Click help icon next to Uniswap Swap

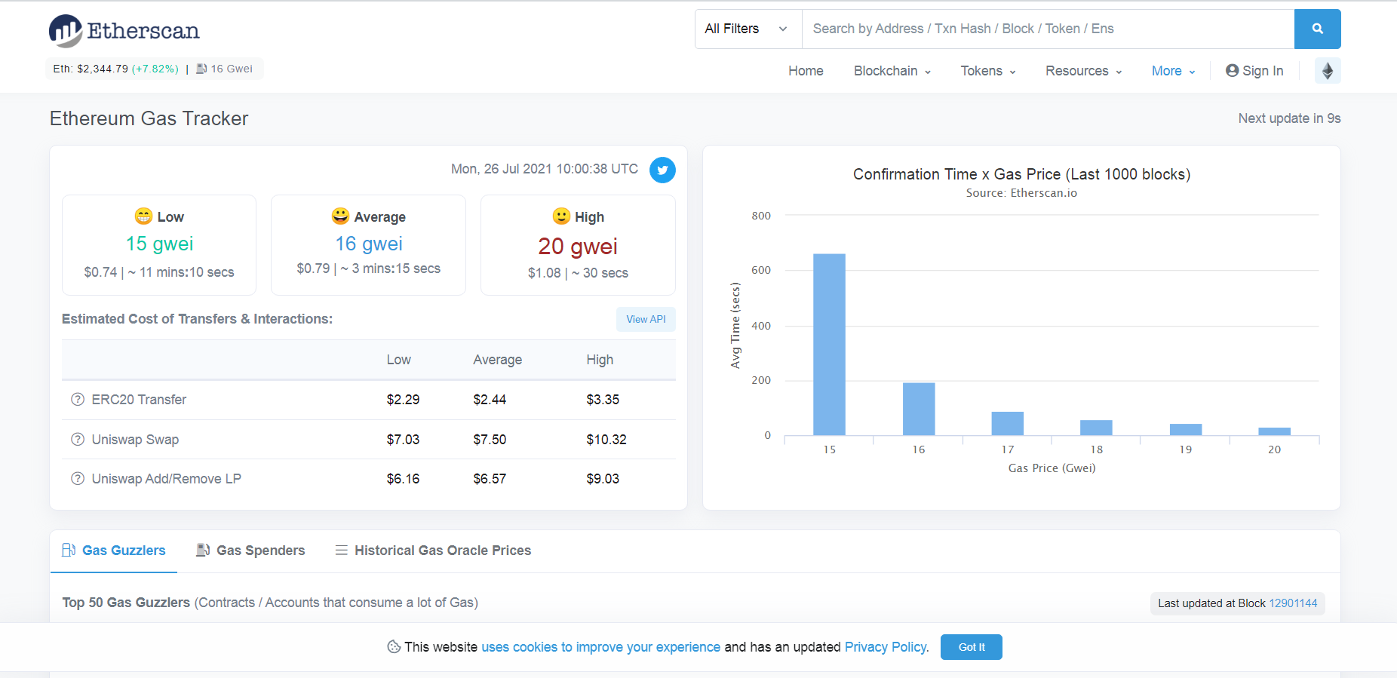(78, 440)
